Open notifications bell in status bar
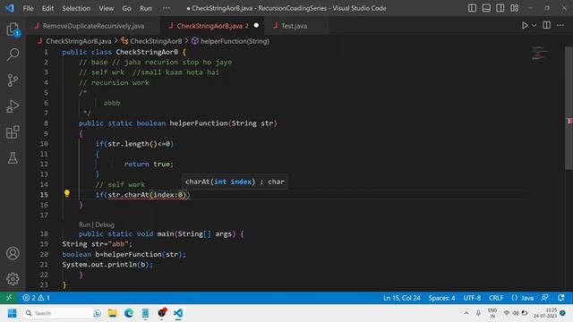Screen dimensions: 573x322 point(561,298)
